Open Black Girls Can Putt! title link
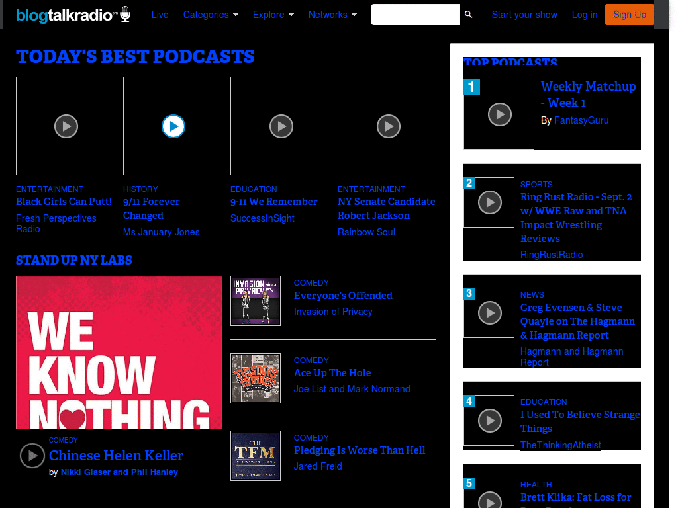 click(64, 202)
